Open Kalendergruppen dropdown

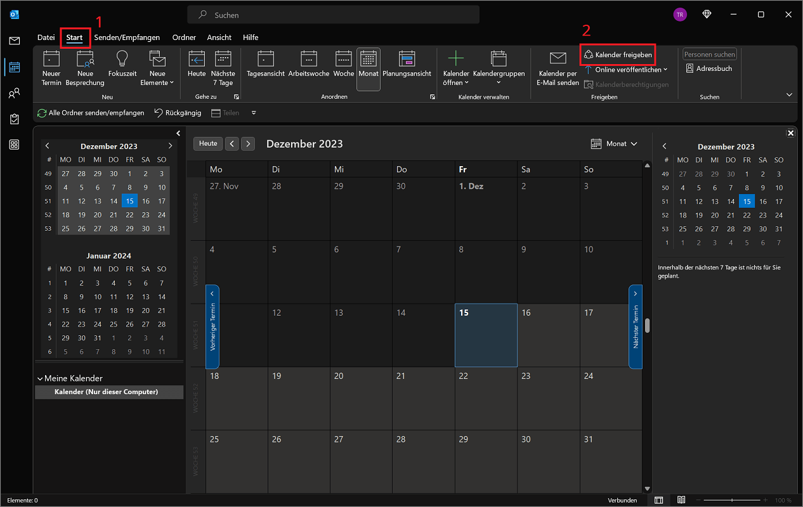point(499,68)
